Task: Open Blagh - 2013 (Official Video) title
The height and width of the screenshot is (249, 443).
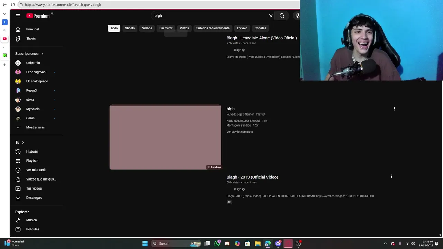Action: click(252, 177)
